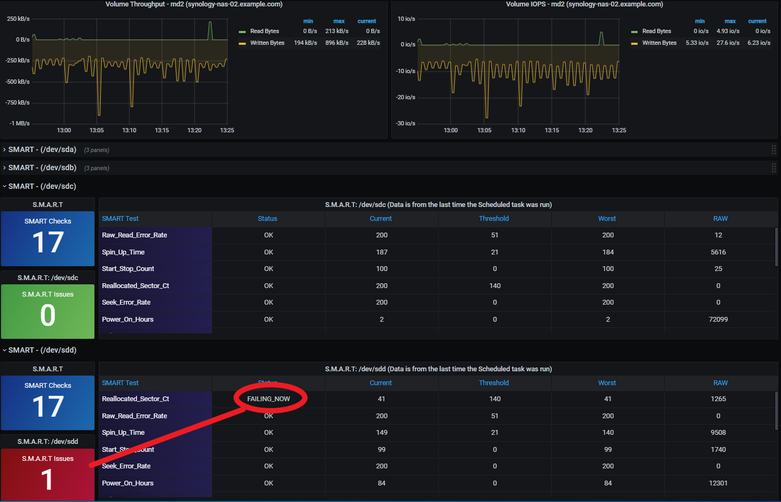
Task: Click Spin_Up_Time in the /dev/sdc table
Action: (123, 252)
